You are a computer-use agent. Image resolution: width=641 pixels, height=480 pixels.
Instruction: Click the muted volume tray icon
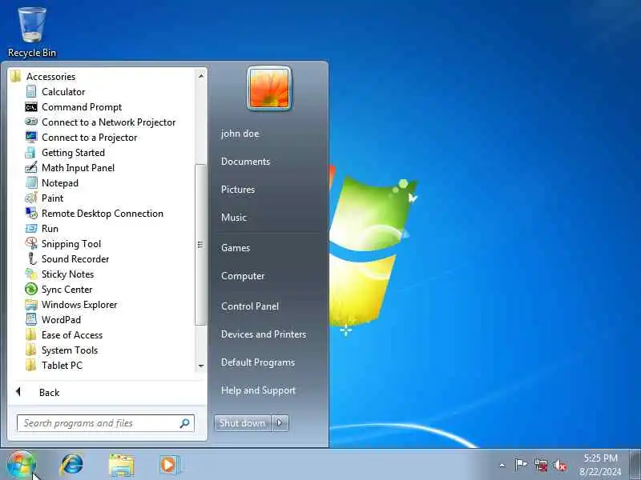tap(560, 466)
